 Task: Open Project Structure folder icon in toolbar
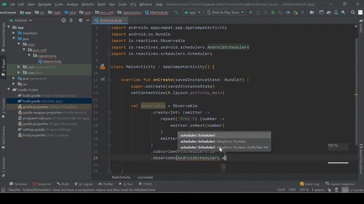click(312, 12)
